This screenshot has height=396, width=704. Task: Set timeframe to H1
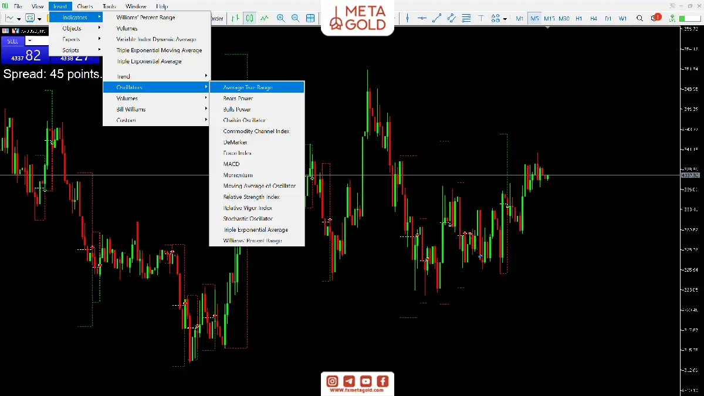(579, 18)
